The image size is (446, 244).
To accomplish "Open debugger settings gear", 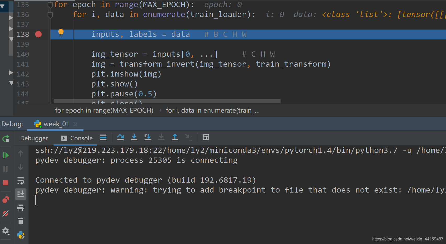I will pyautogui.click(x=6, y=231).
